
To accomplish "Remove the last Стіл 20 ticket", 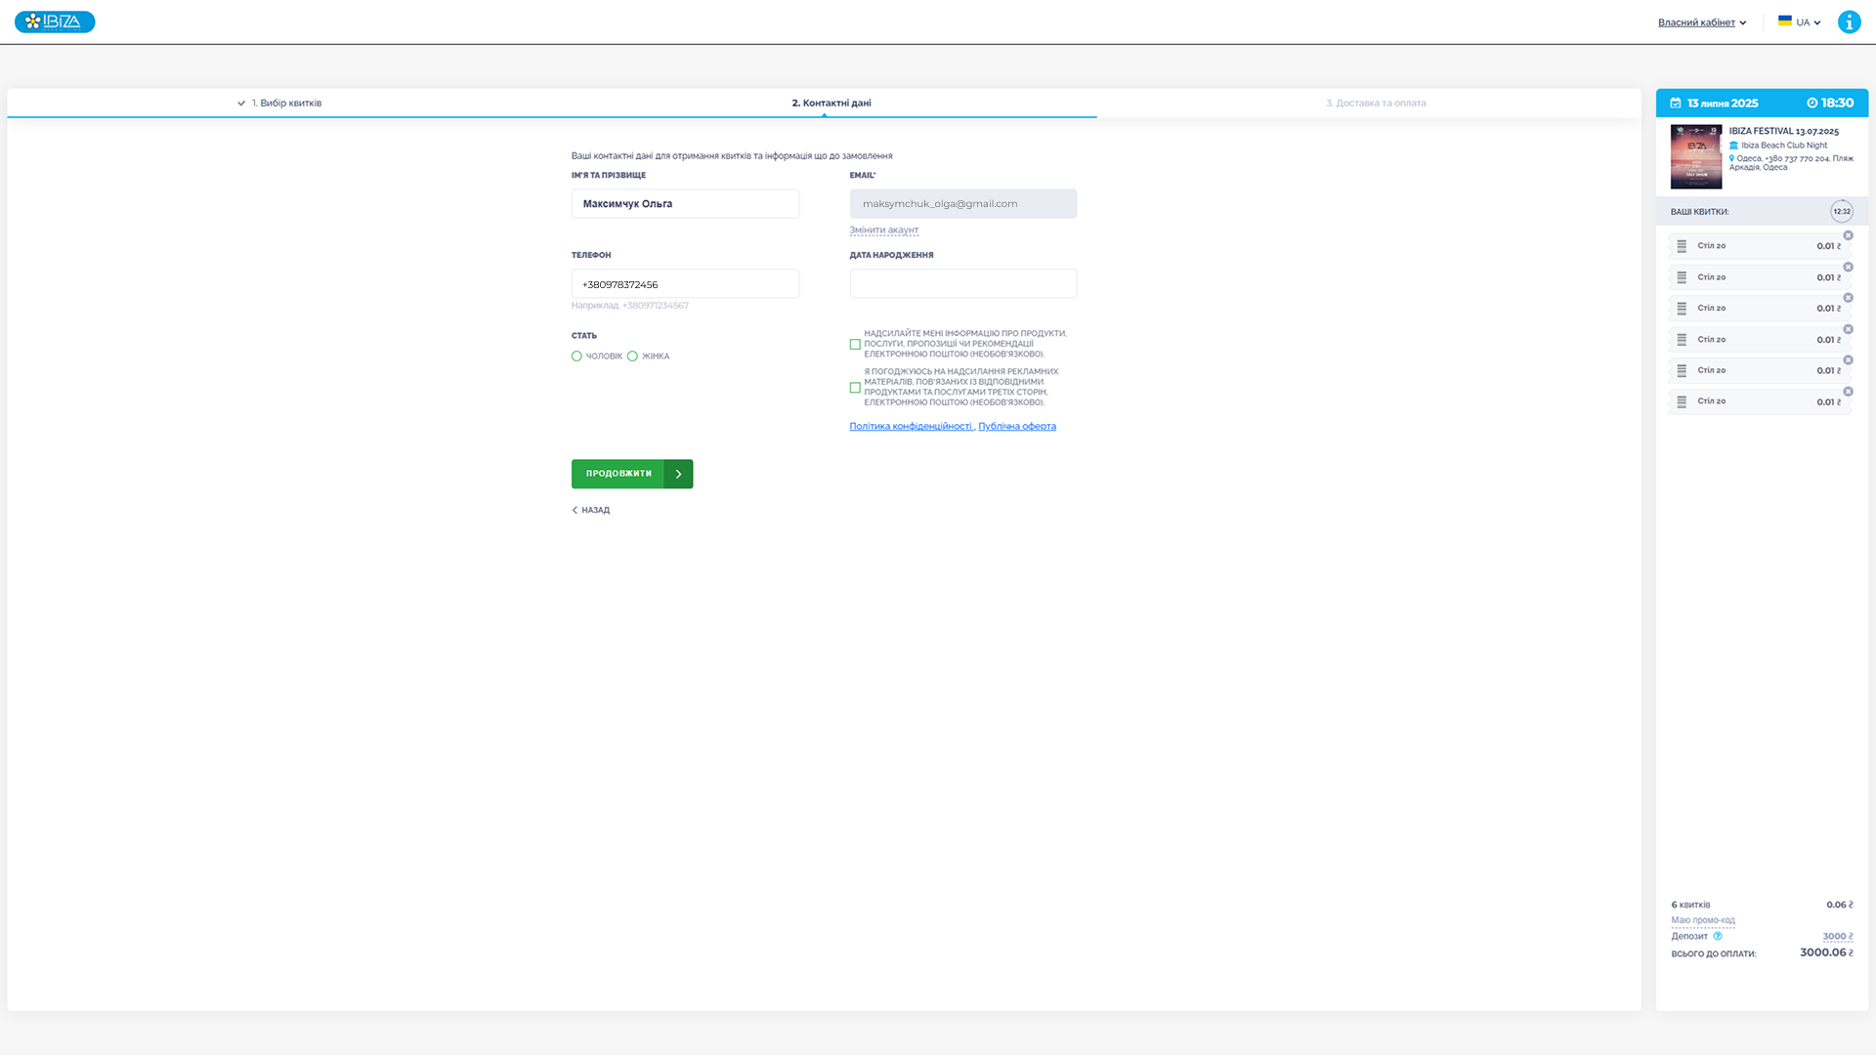I will (1848, 392).
